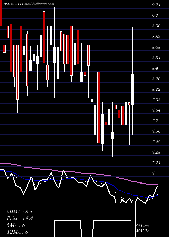Click the 12MA : 8 legend entry
Viewport: 169px width, 237px height.
[17, 232]
